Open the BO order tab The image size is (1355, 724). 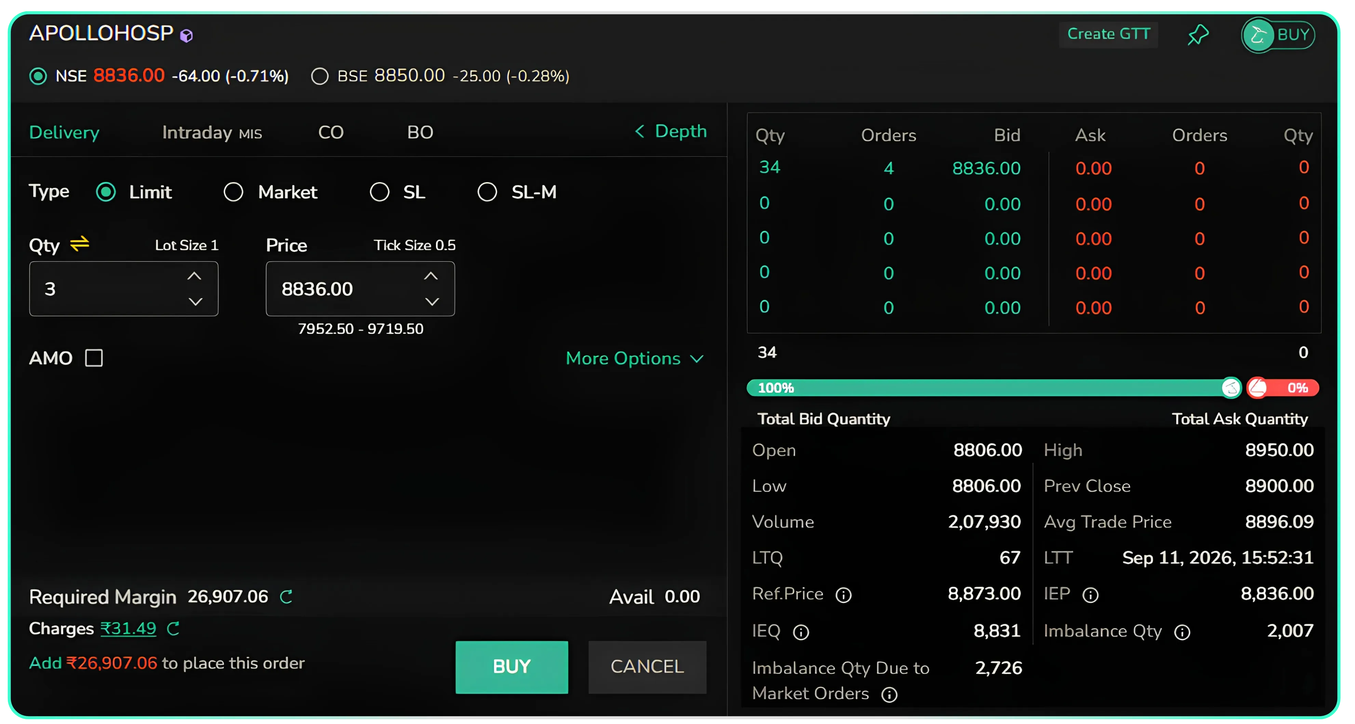[x=420, y=132]
